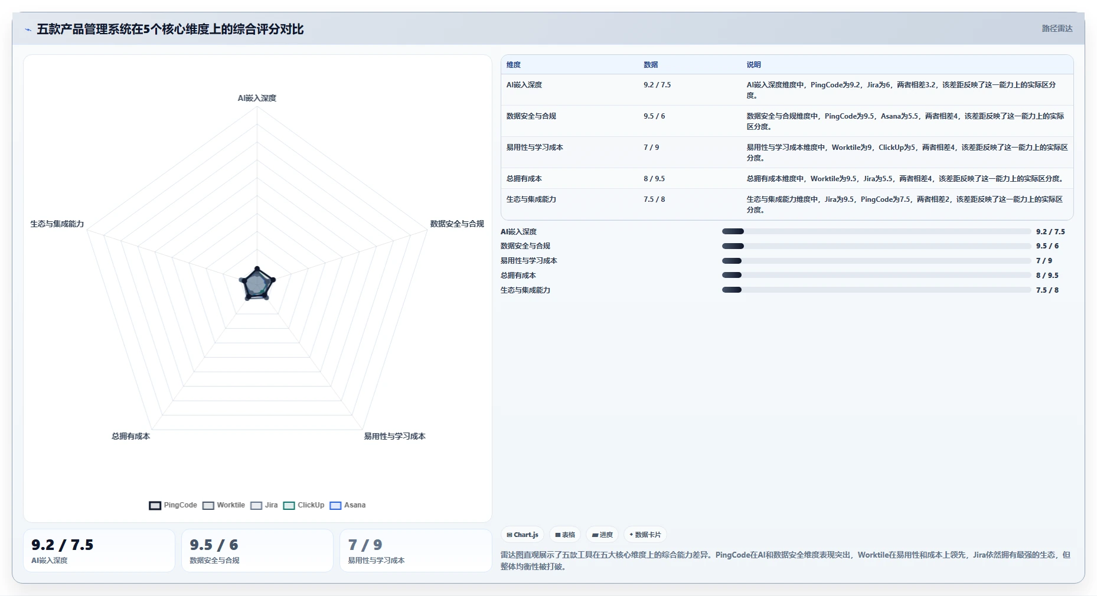Click the 路径雷达 label in header

[x=1057, y=28]
